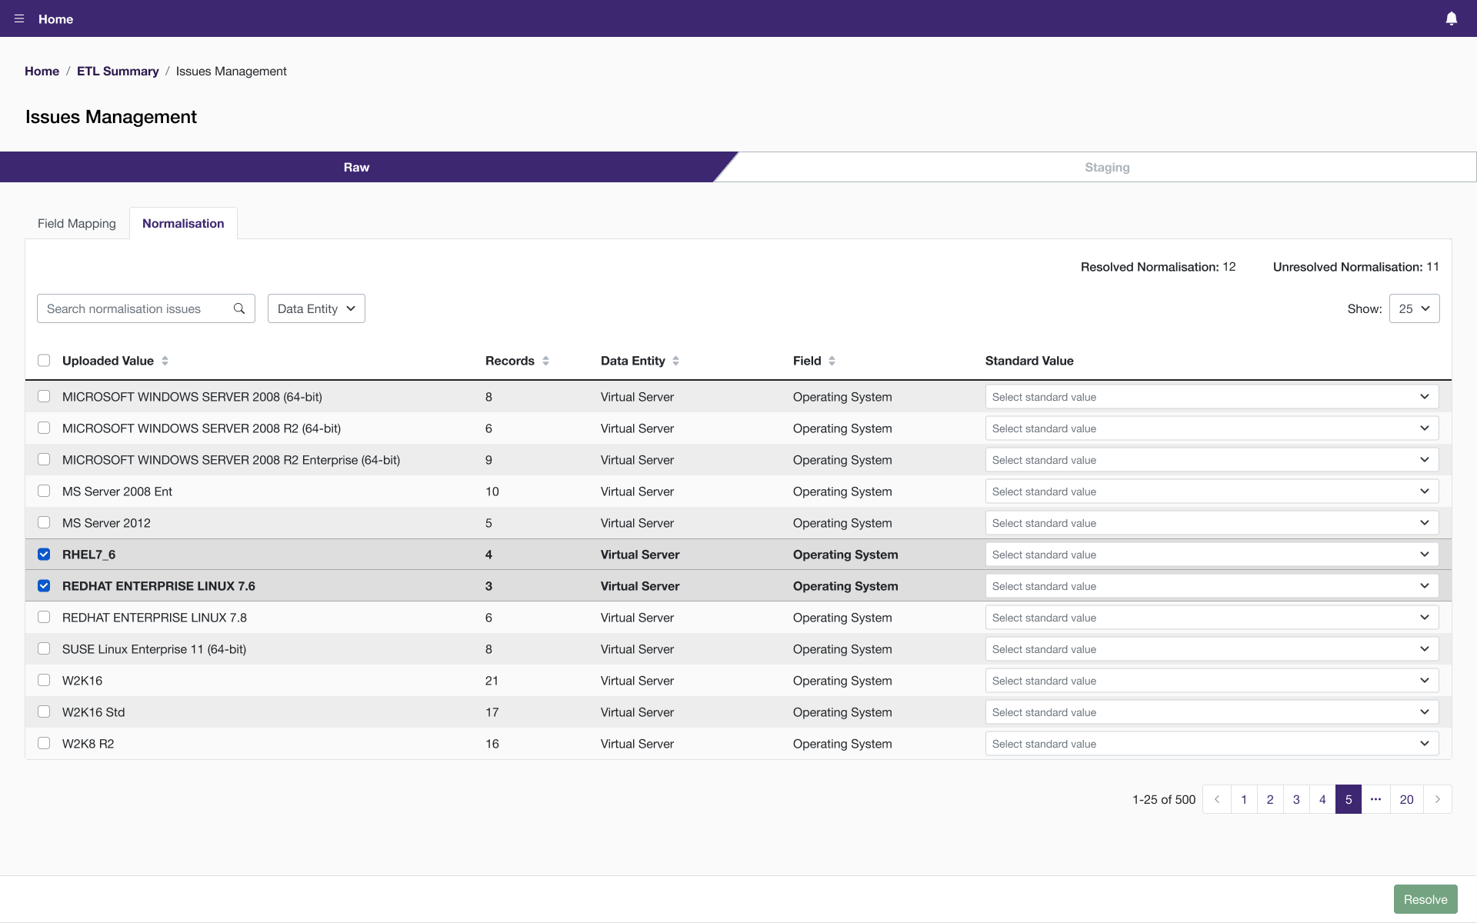The image size is (1477, 923).
Task: Sort by Field column arrows
Action: [832, 361]
